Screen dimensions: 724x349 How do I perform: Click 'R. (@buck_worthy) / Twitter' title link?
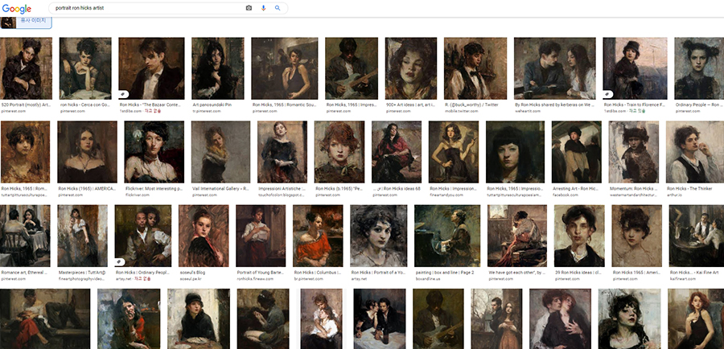click(x=471, y=105)
